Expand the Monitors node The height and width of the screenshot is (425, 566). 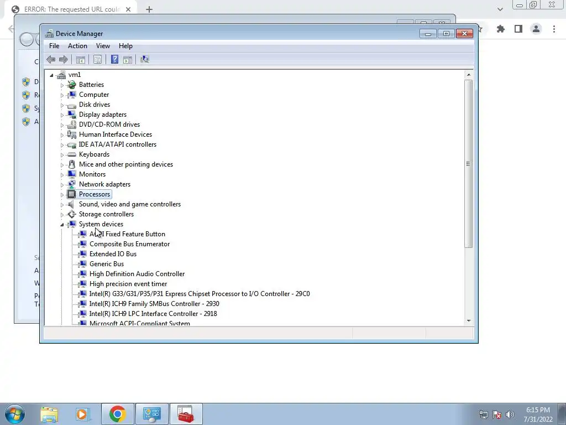(62, 175)
